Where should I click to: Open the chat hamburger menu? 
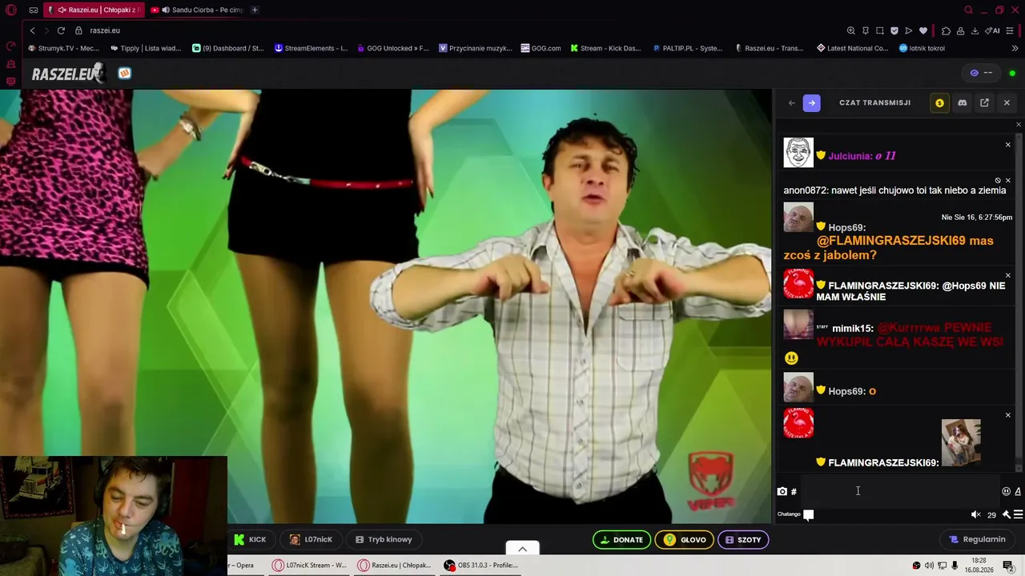pyautogui.click(x=1018, y=514)
